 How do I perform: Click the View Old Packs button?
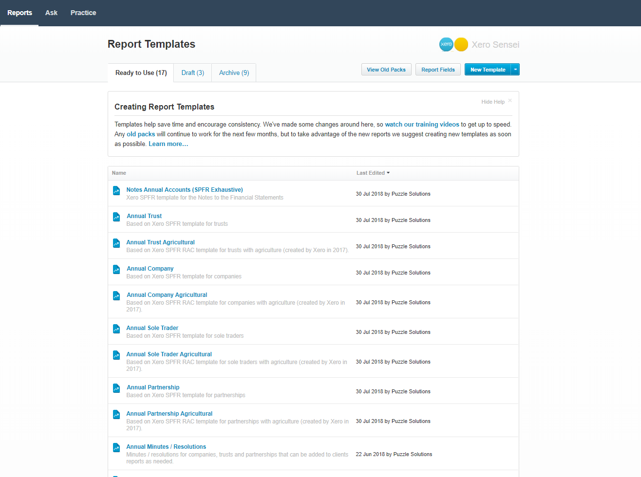click(x=386, y=69)
